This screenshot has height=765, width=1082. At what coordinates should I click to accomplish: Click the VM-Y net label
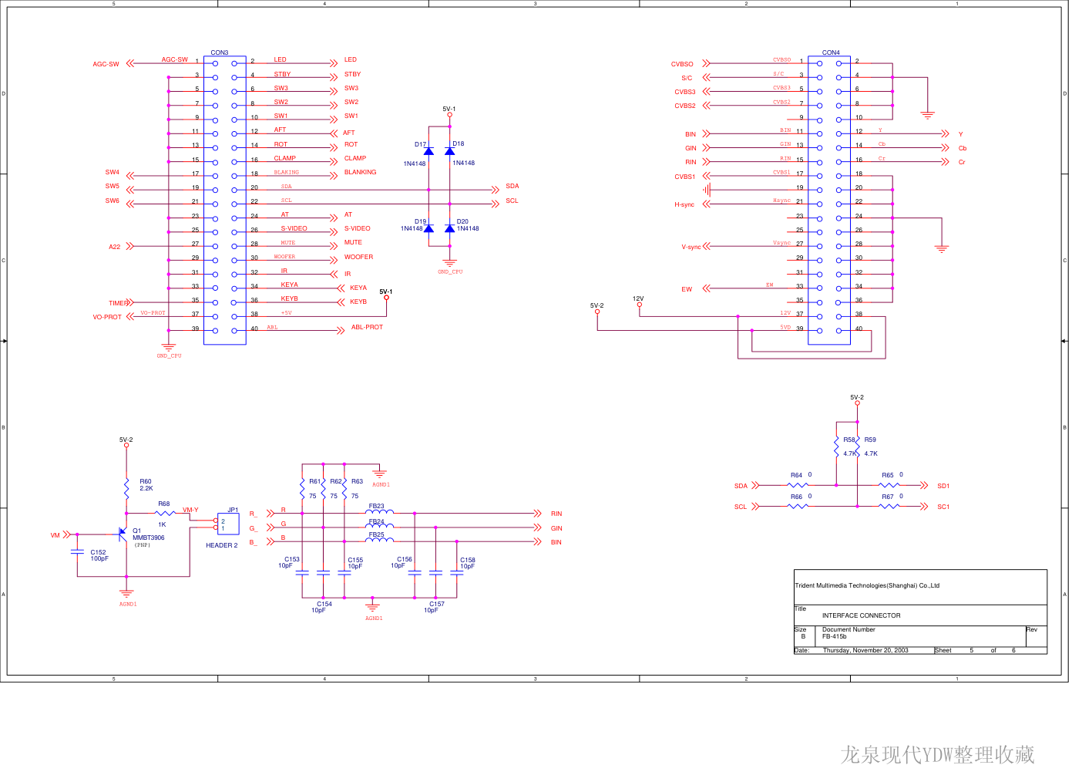pos(190,510)
